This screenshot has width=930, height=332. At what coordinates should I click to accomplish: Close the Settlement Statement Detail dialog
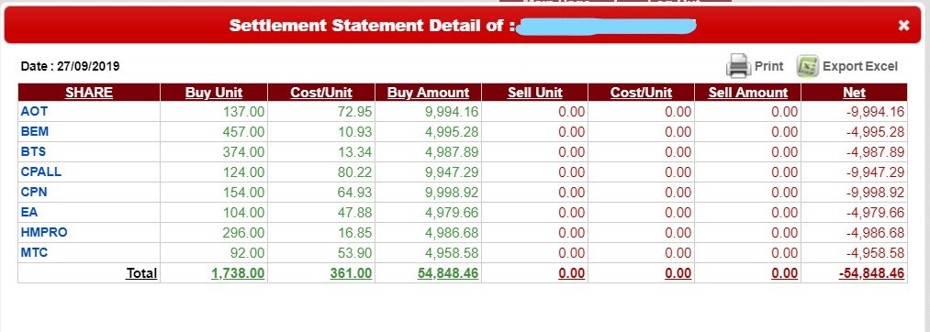[x=903, y=25]
